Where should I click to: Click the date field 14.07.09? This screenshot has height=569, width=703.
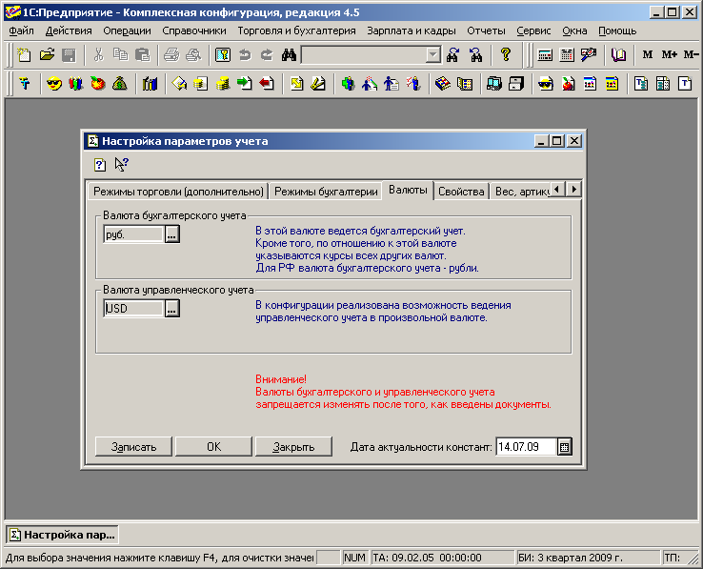[x=527, y=446]
